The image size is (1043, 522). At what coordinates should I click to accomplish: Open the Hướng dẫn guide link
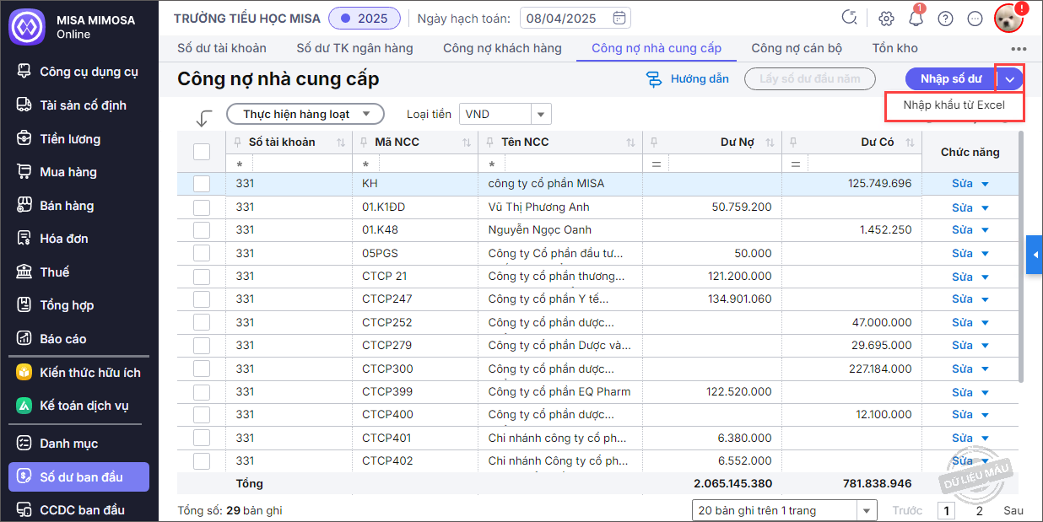688,79
